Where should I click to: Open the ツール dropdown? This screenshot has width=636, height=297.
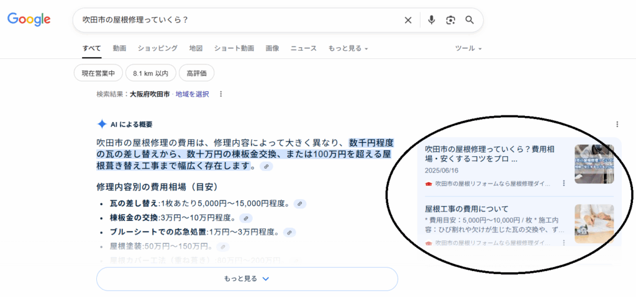coord(468,48)
